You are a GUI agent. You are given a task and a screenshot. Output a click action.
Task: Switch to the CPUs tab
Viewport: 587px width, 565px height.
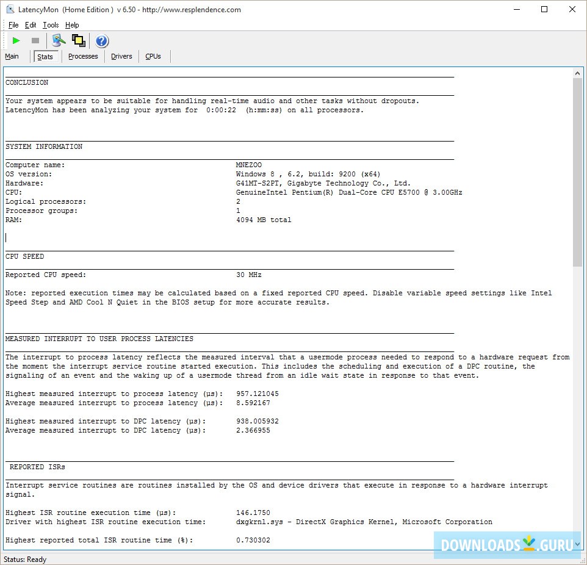(153, 56)
